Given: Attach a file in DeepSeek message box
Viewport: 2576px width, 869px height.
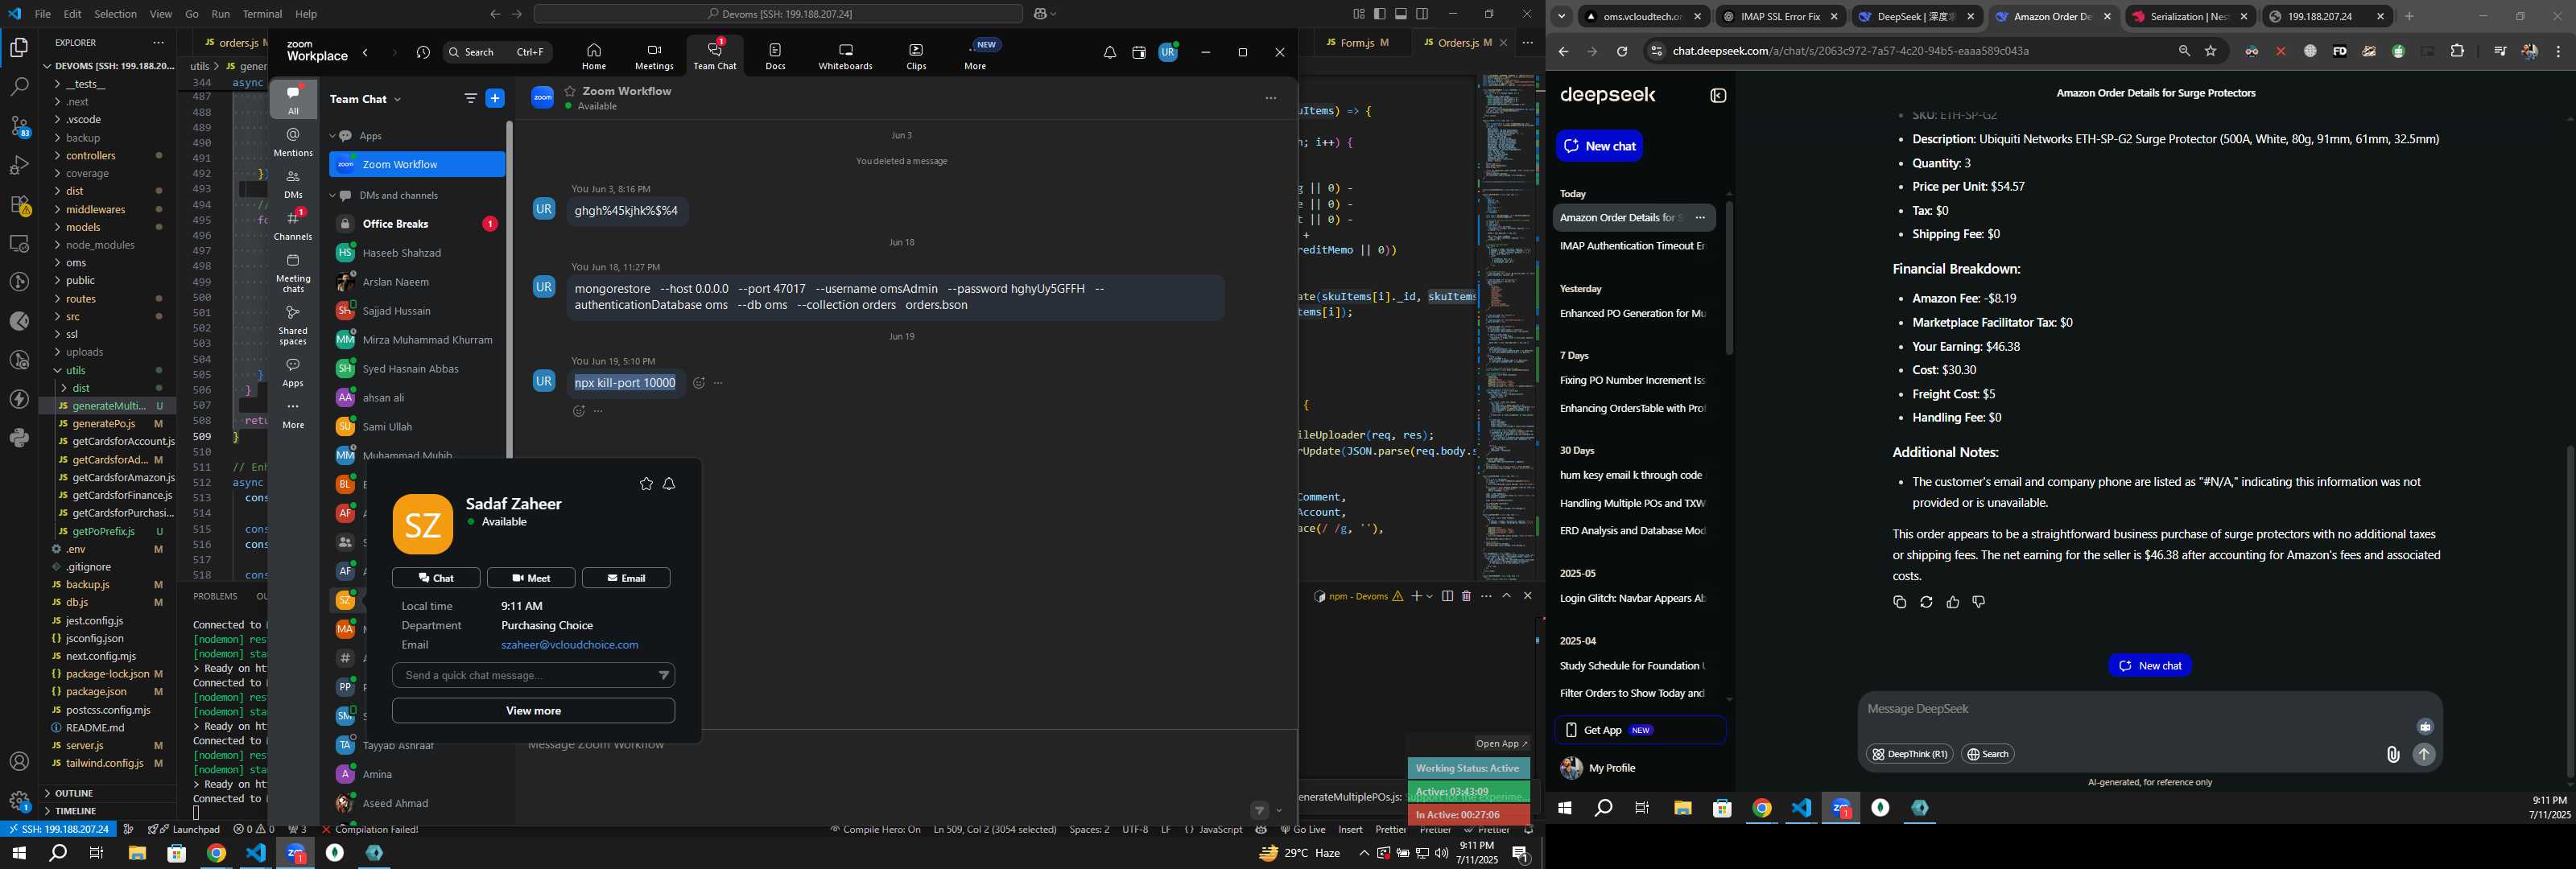Looking at the screenshot, I should pos(2393,755).
